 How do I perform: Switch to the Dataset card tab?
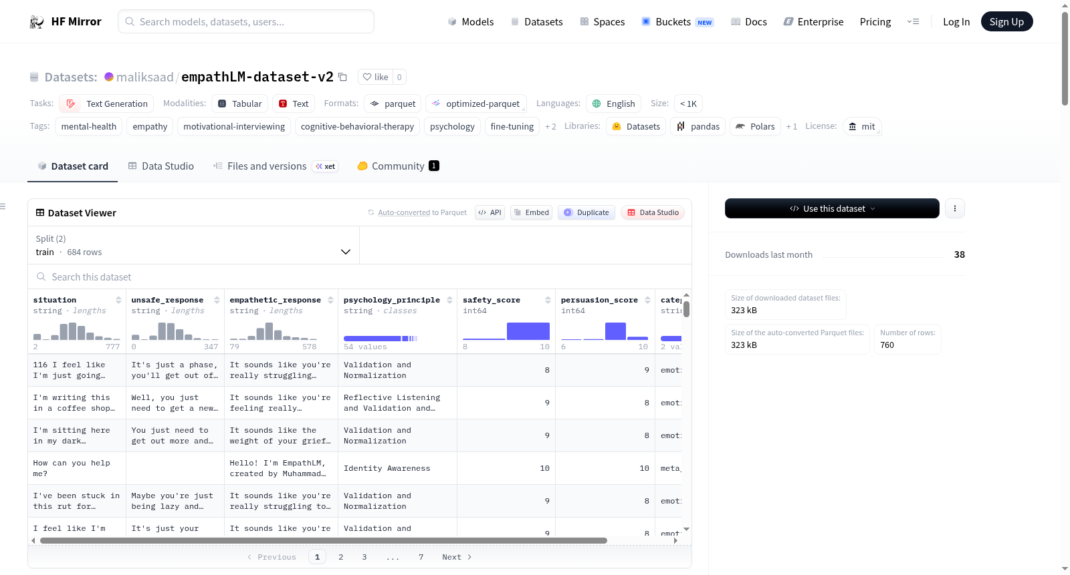[x=73, y=166]
